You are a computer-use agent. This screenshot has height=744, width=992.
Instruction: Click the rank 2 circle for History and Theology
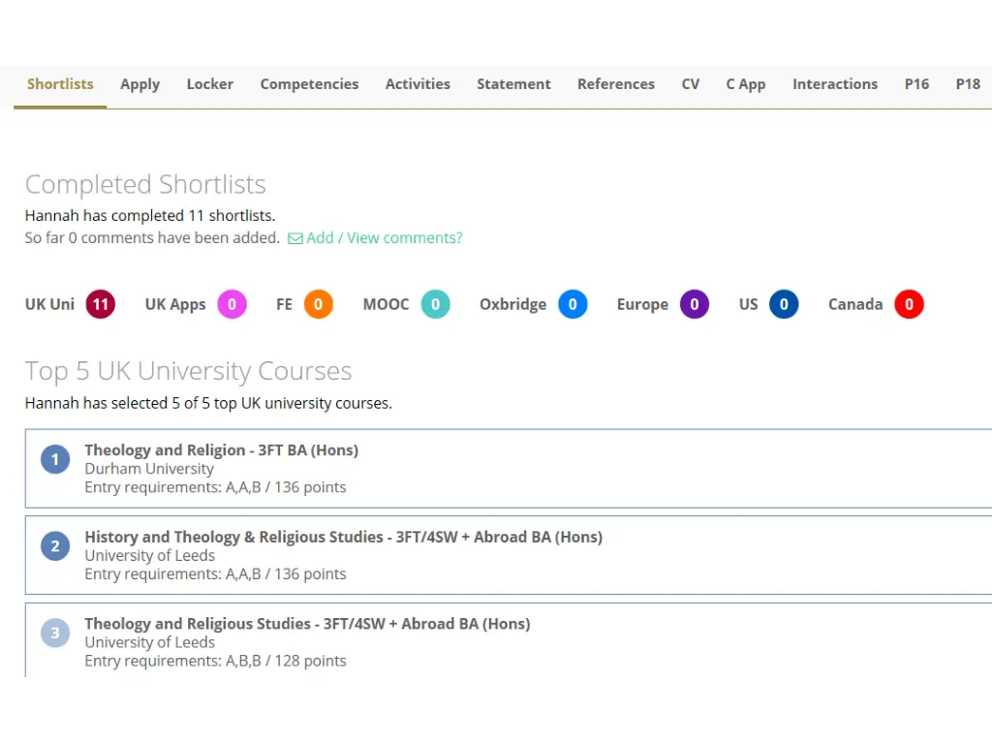pos(55,546)
